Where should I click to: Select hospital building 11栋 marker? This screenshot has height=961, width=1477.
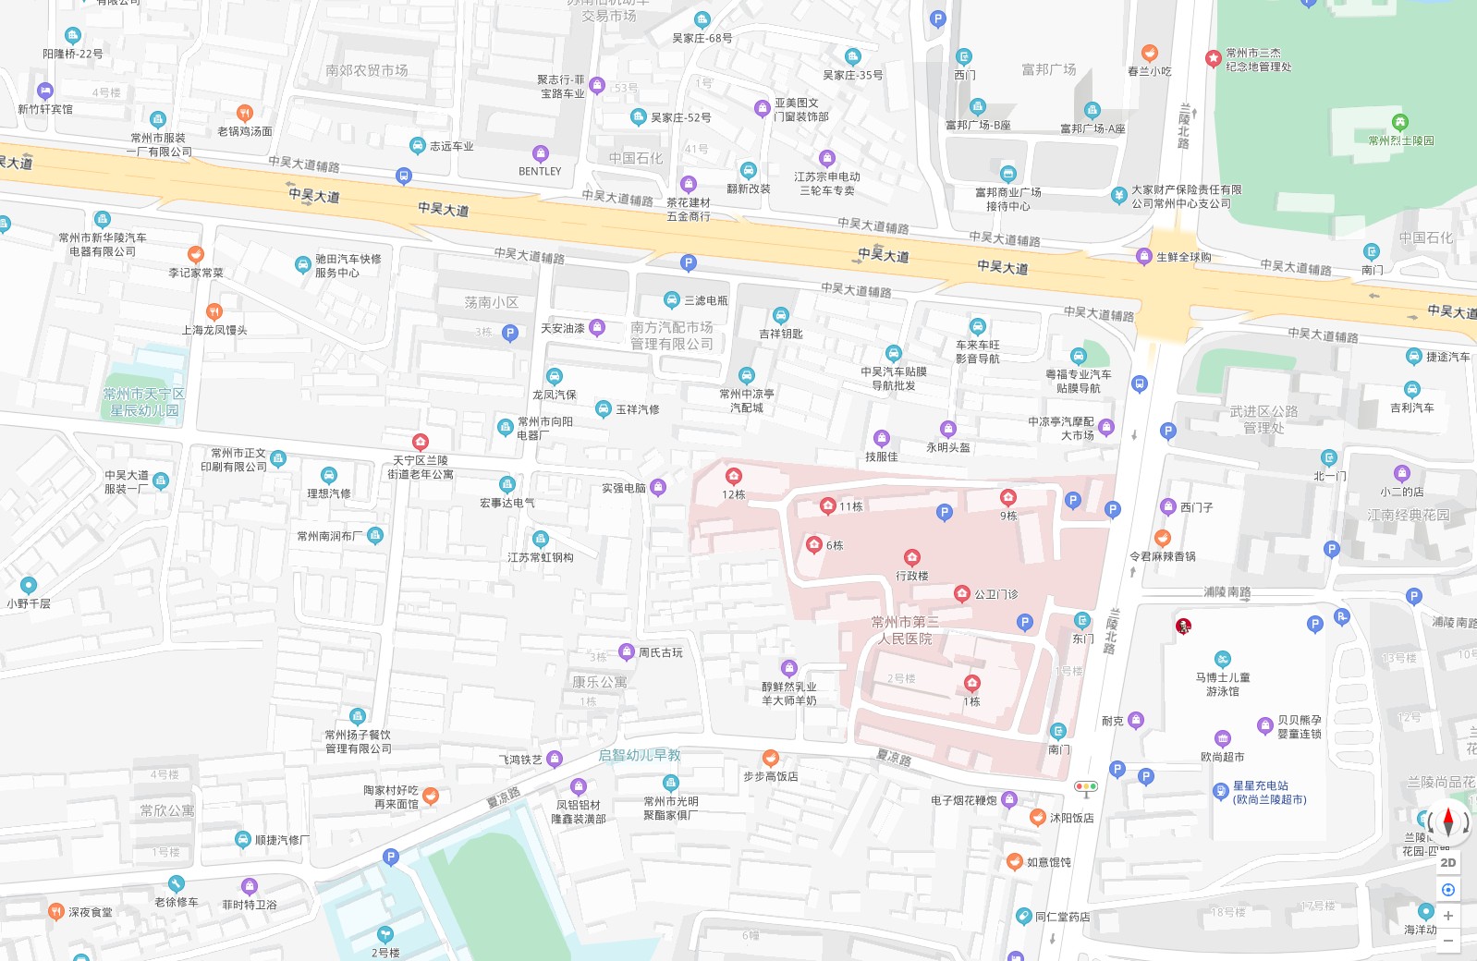(828, 506)
